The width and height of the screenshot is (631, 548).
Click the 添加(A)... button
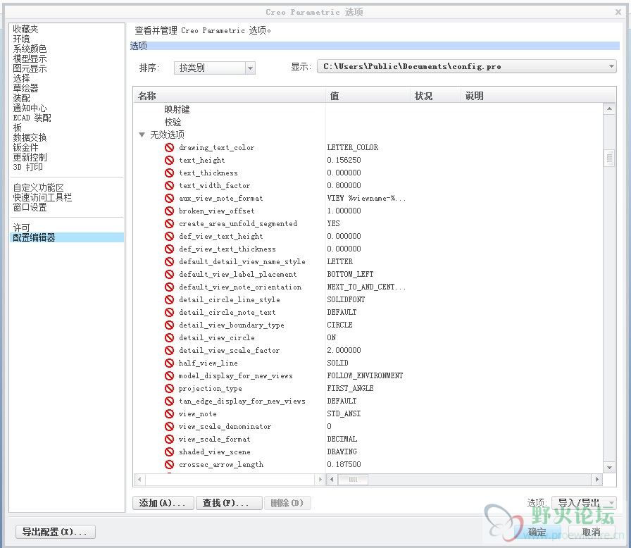coord(163,503)
